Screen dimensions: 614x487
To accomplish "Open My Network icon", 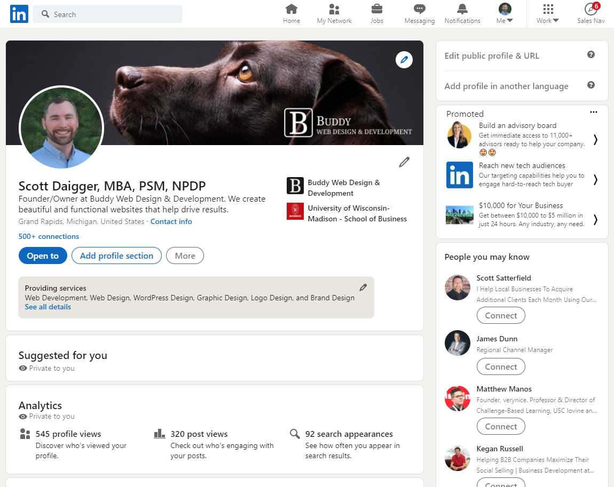I will coord(334,9).
